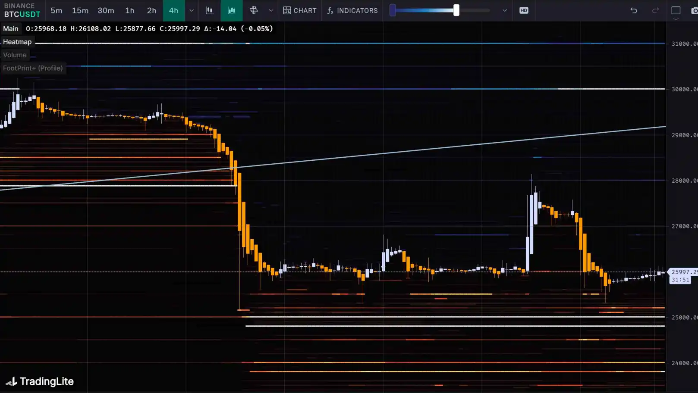The width and height of the screenshot is (698, 393).
Task: Click the 30000.00 price axis label
Action: pos(684,89)
